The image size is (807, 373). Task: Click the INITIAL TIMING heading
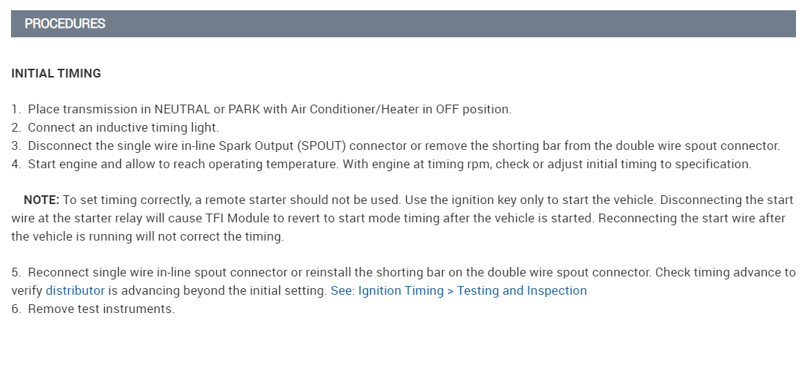click(56, 73)
